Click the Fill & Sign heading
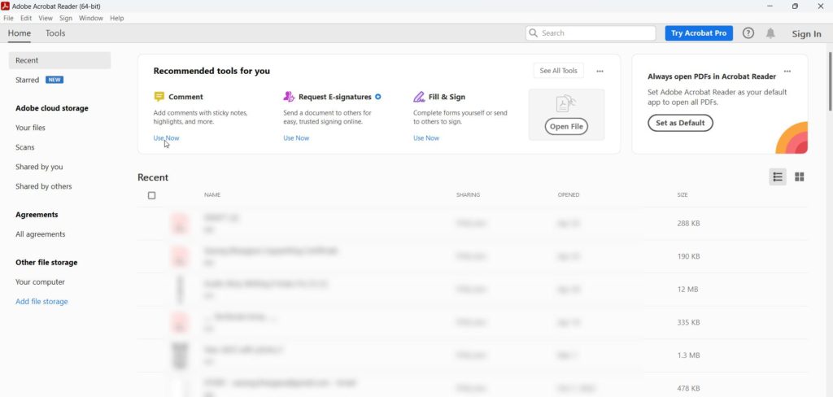The image size is (833, 397). [447, 97]
